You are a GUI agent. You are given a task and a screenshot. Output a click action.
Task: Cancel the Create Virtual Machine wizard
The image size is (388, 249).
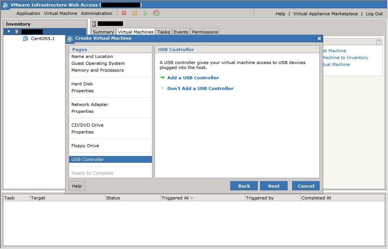[306, 186]
